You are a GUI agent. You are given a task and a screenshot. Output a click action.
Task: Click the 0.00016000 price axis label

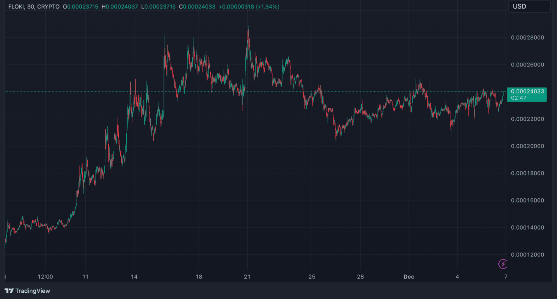coord(527,200)
